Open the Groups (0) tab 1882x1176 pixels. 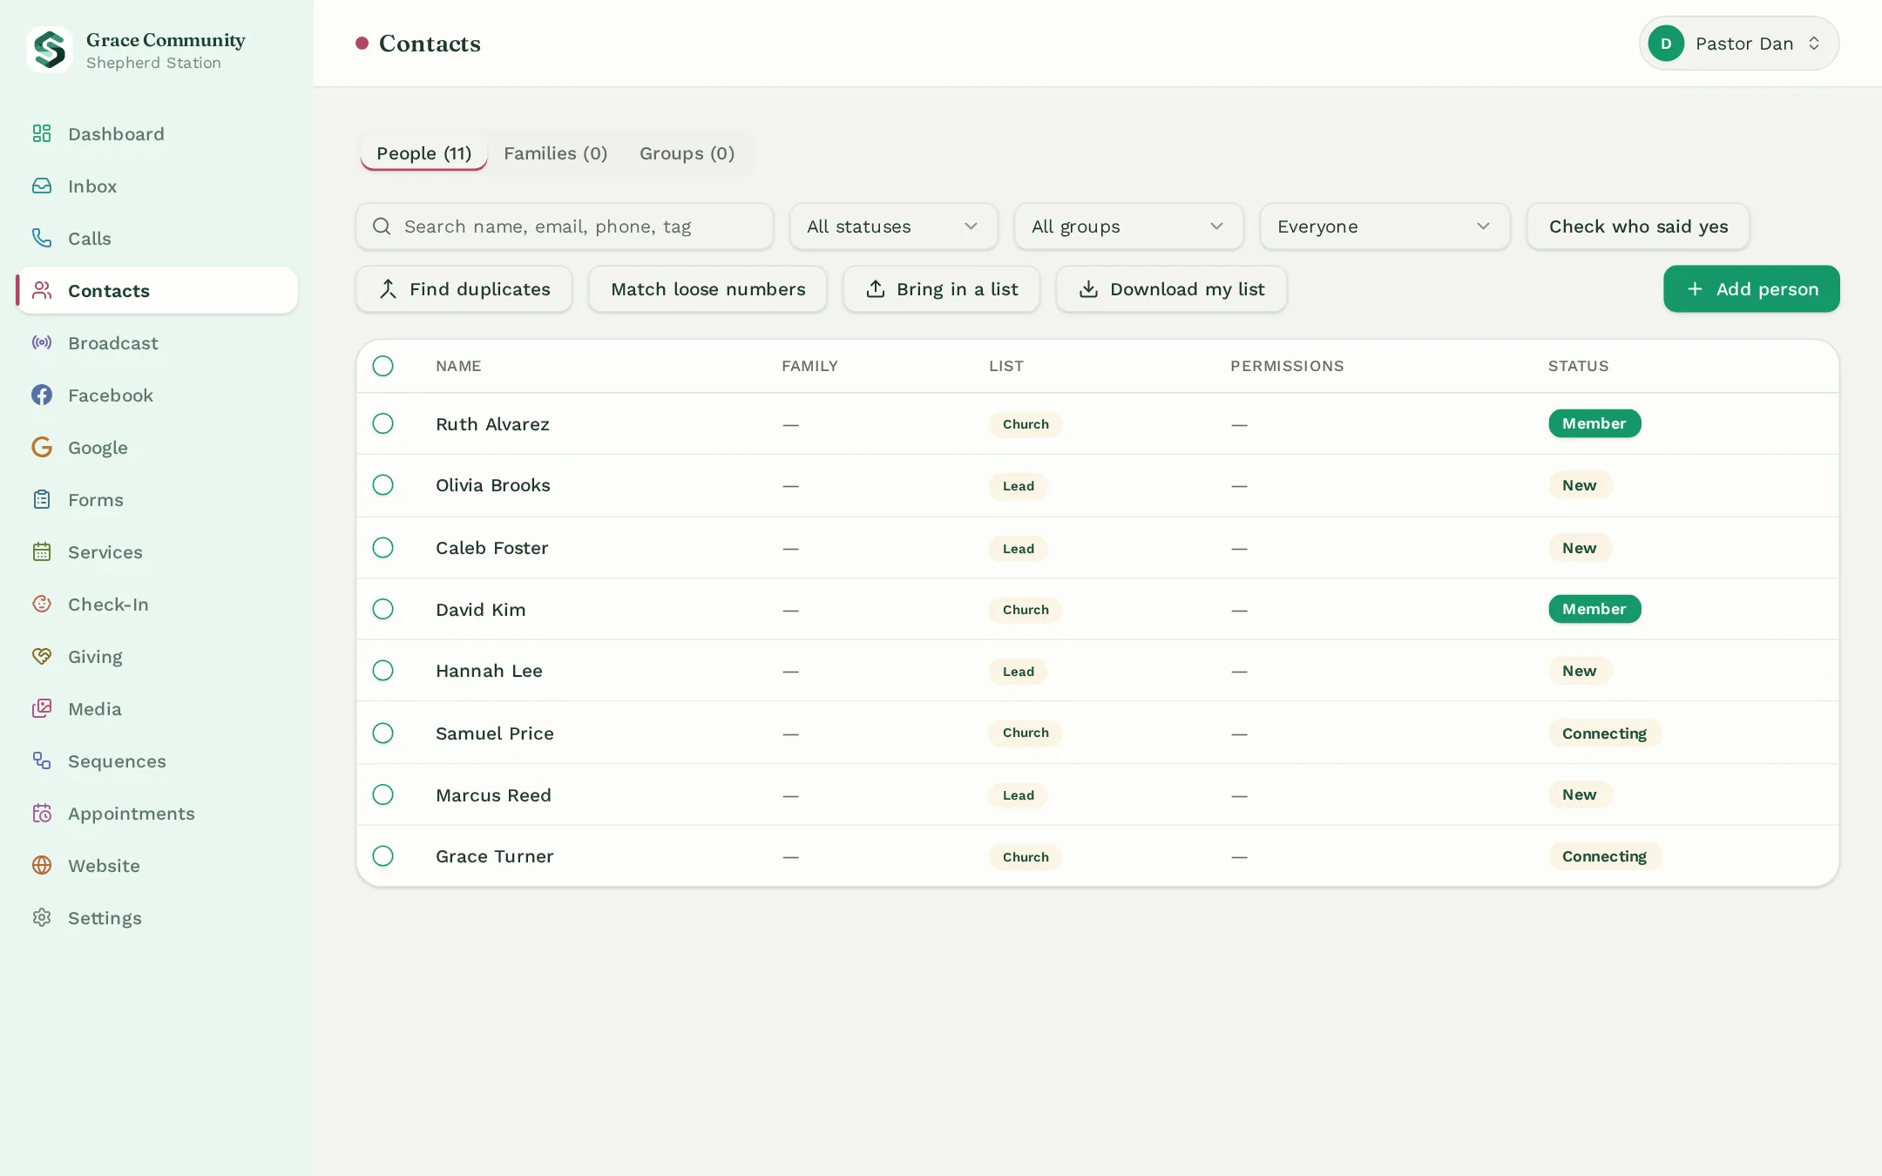[x=687, y=153]
